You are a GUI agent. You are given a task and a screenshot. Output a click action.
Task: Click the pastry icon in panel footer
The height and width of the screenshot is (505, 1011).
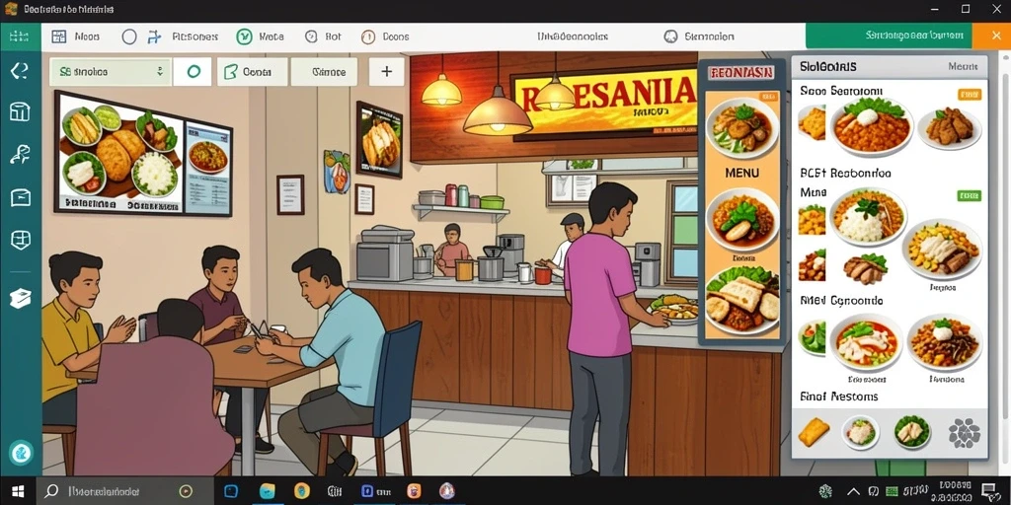[814, 432]
